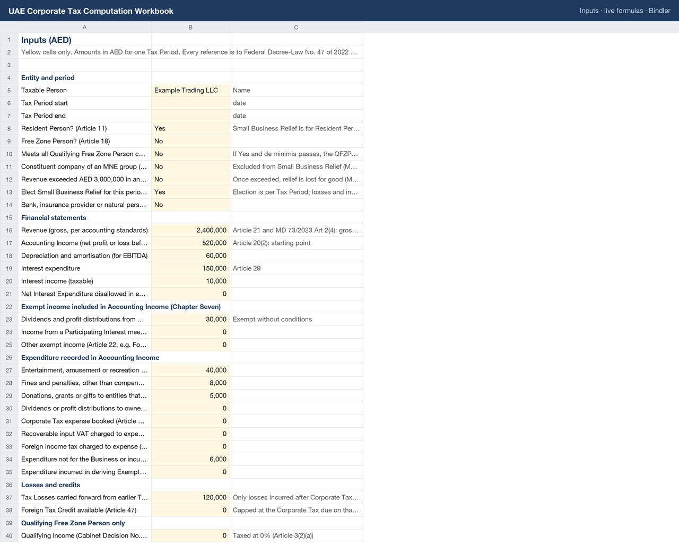Click the 'Exempt income included in Accounting Income' heading
The height and width of the screenshot is (546, 679).
point(121,306)
